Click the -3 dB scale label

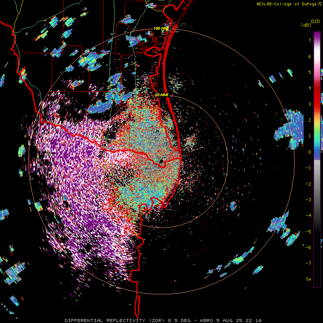pos(308,200)
